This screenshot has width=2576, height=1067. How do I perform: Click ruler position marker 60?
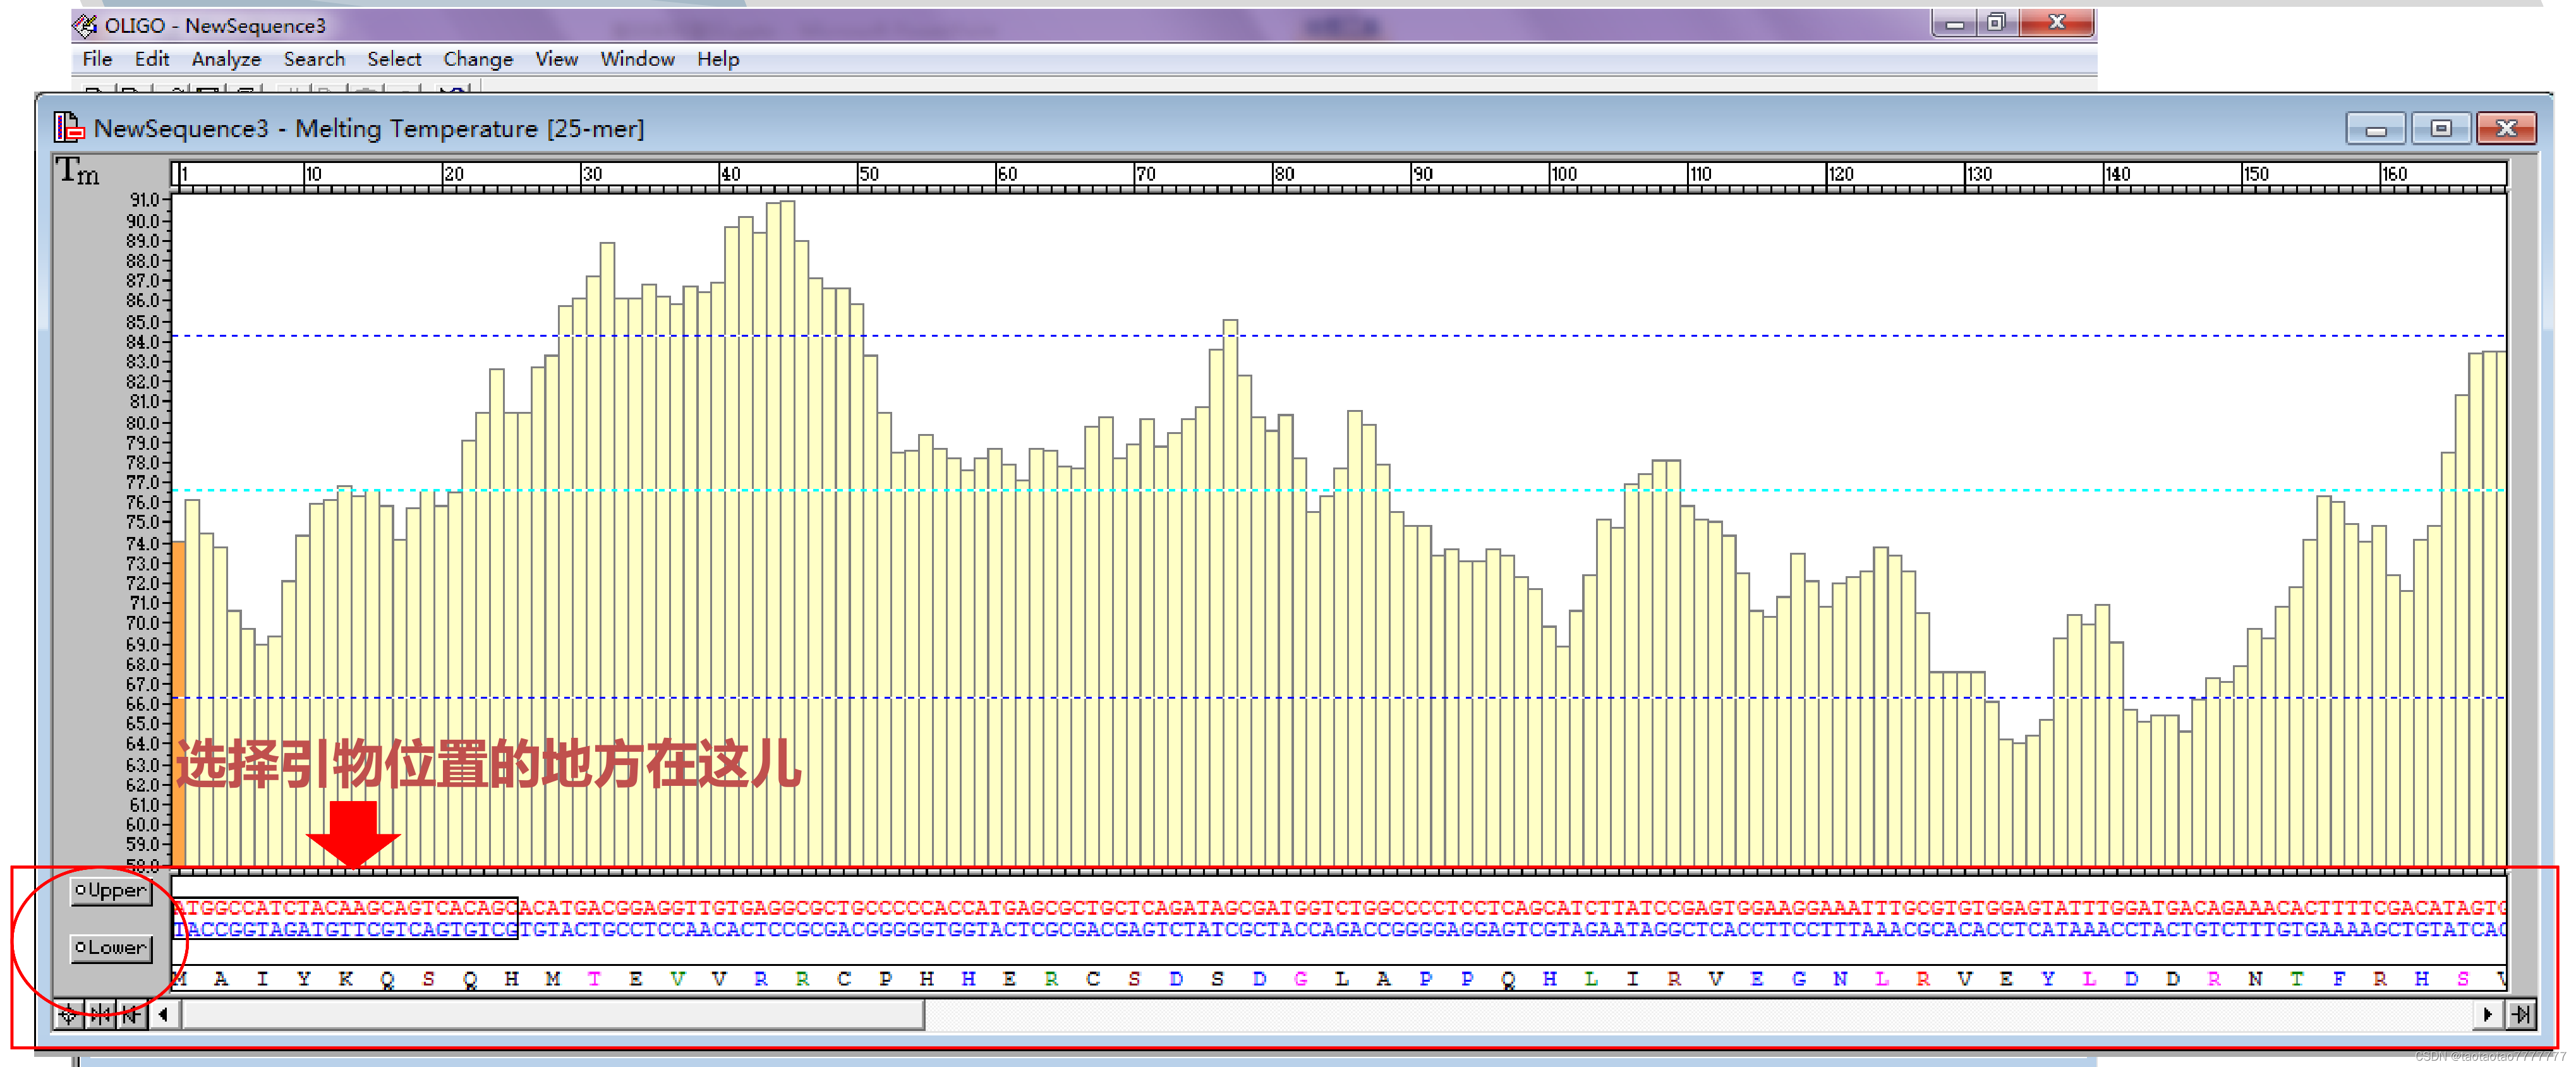pyautogui.click(x=1007, y=174)
